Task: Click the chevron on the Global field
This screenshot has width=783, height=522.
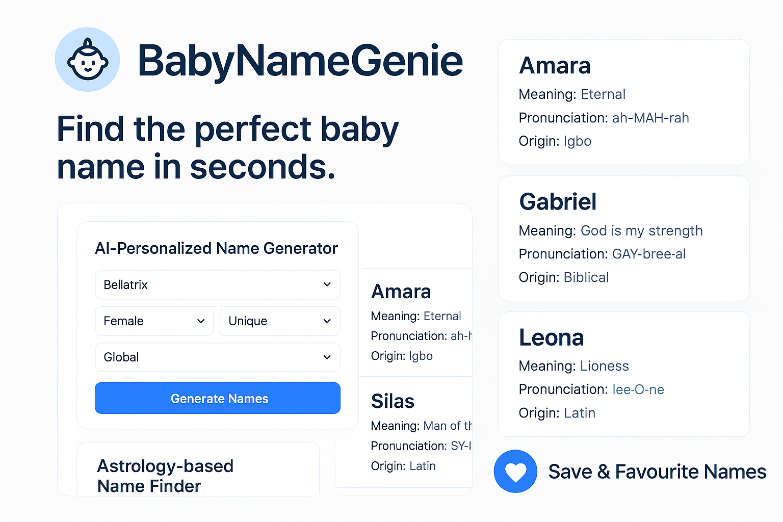Action: [x=327, y=357]
